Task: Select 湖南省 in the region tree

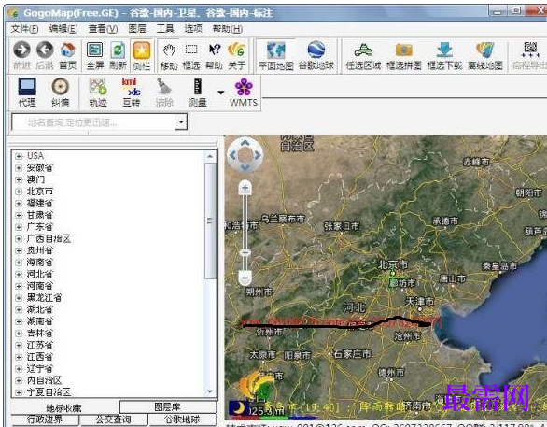Action: pos(40,321)
